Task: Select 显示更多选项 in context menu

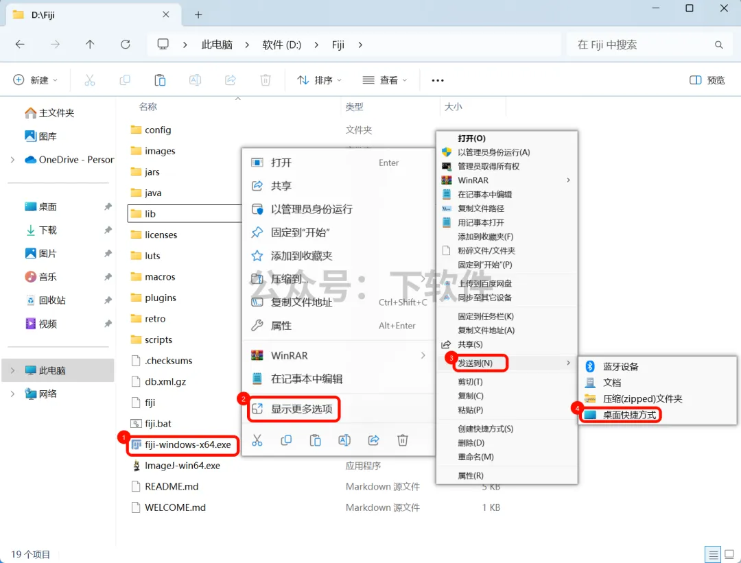Action: [x=294, y=409]
